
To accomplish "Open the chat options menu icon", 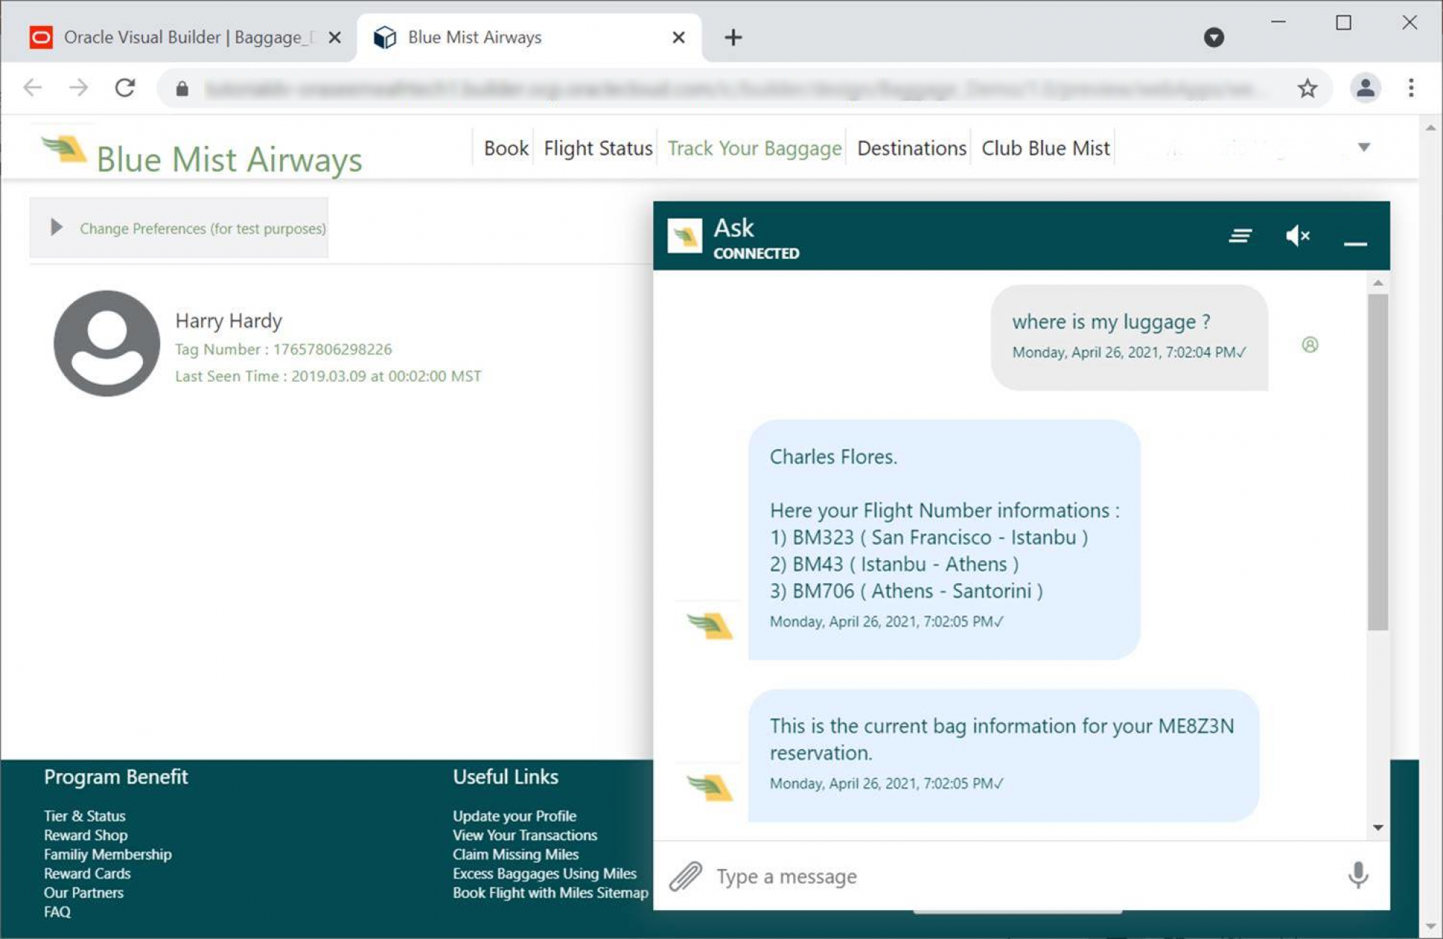I will (1240, 236).
